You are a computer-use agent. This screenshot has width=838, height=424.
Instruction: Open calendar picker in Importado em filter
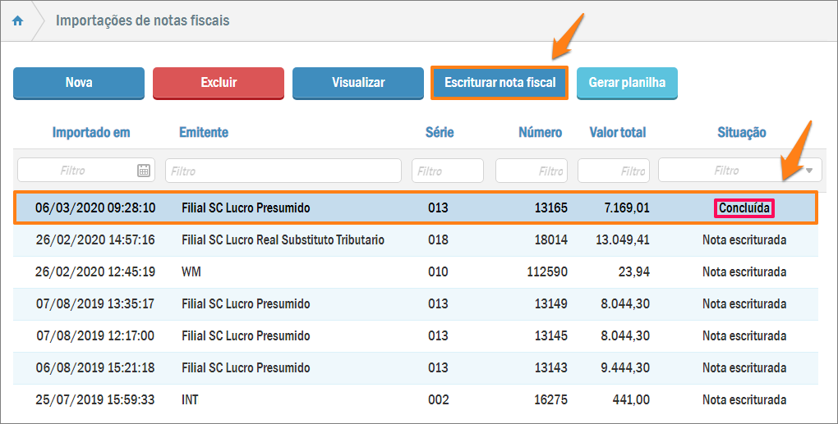click(x=144, y=171)
